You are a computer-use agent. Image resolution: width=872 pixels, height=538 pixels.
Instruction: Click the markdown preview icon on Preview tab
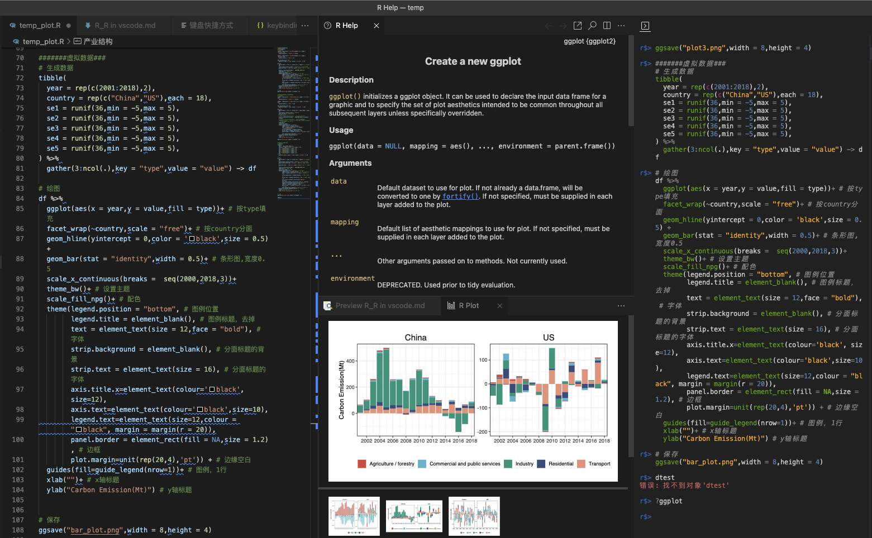(328, 305)
